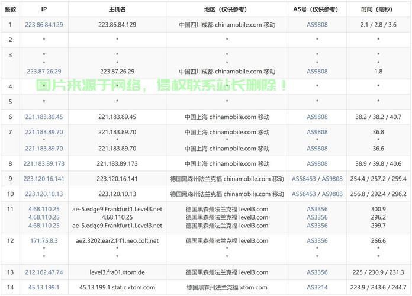Click the 时间（毫秒） column header
Viewport: 412px width, 296px height.
click(379, 9)
